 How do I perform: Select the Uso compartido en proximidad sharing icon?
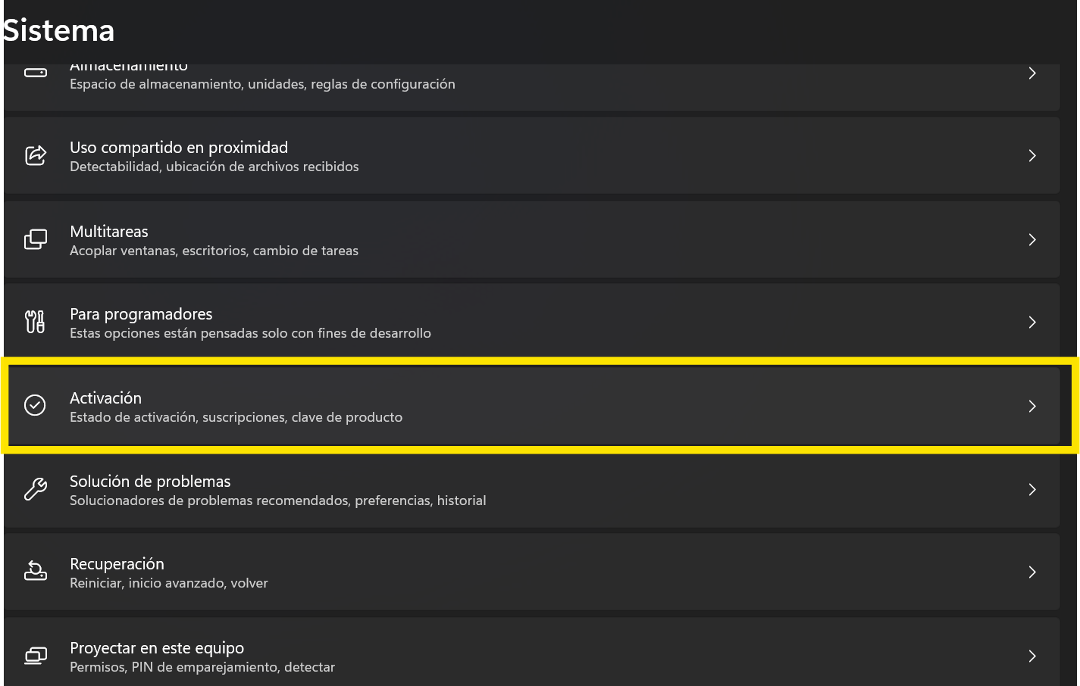(35, 155)
